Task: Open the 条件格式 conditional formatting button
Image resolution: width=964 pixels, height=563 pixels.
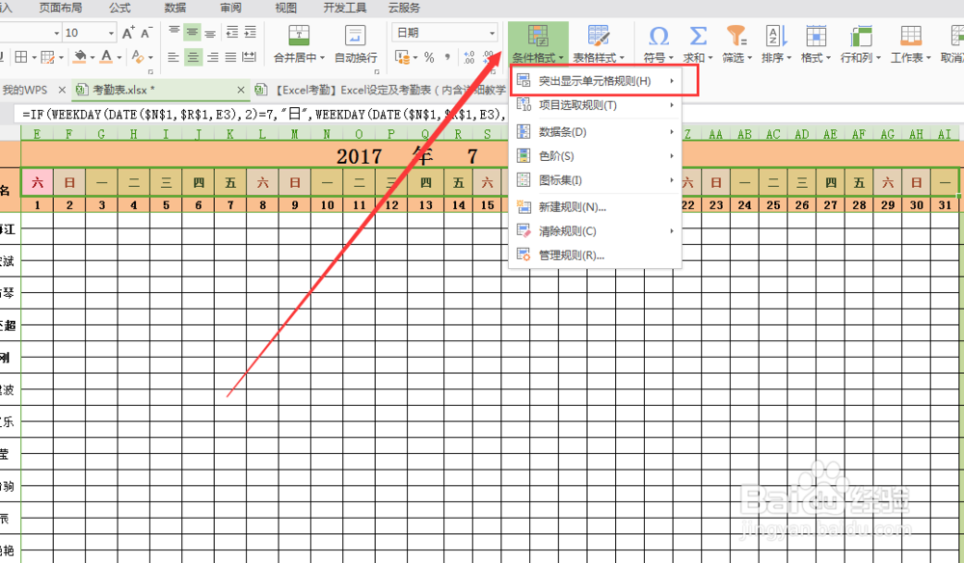Action: [x=538, y=43]
